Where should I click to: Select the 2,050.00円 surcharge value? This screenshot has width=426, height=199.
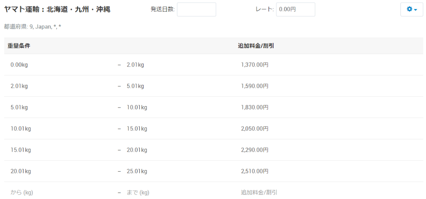tap(255, 129)
